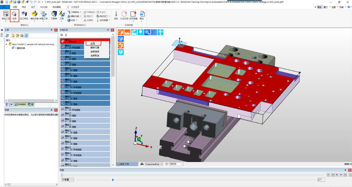The height and width of the screenshot is (187, 352).
Task: Click the new document icon
Action: pyautogui.click(x=7, y=2)
